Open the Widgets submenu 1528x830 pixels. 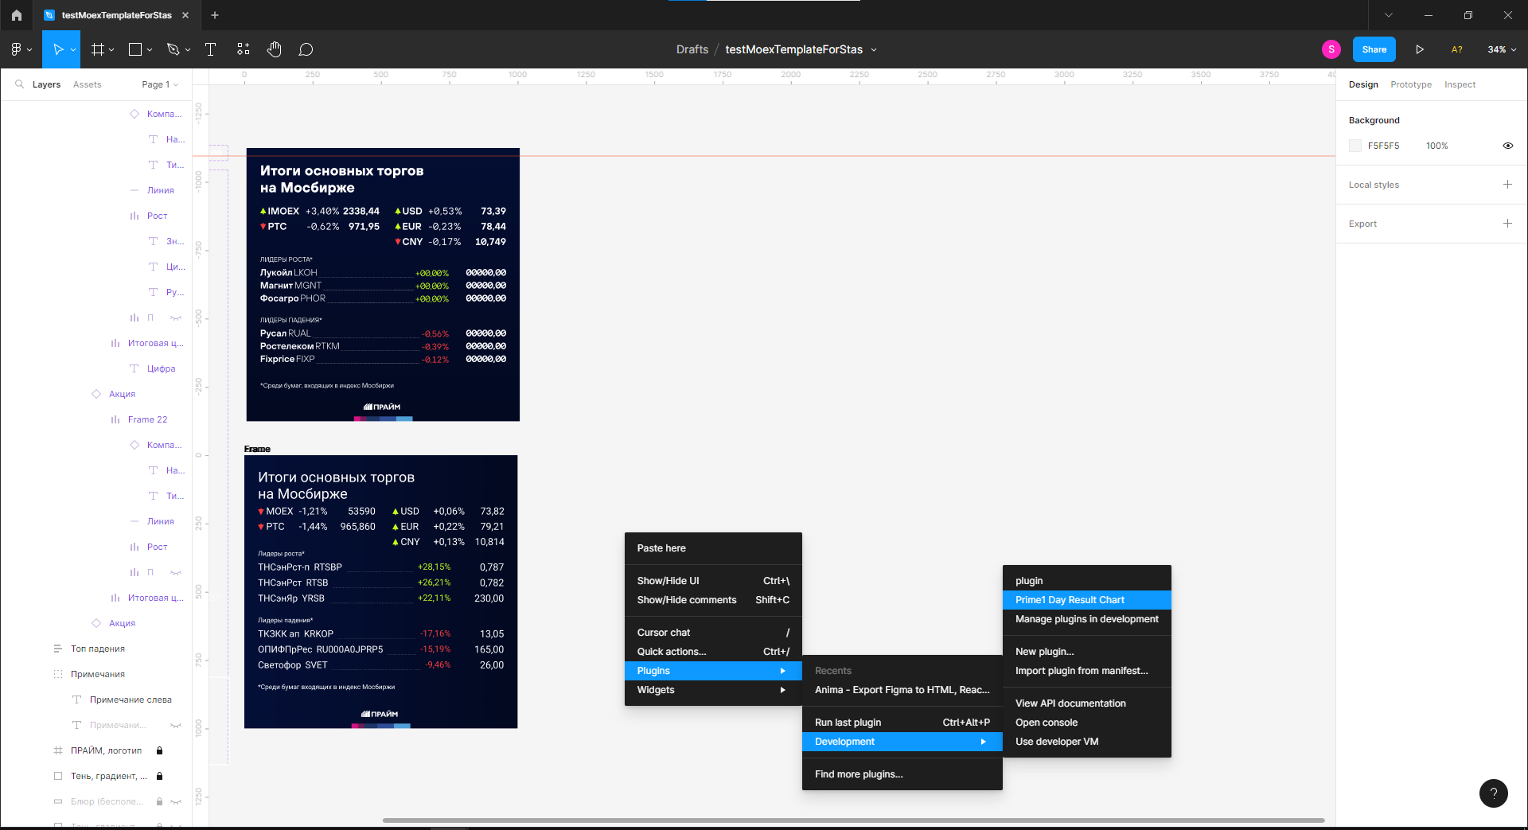[713, 690]
